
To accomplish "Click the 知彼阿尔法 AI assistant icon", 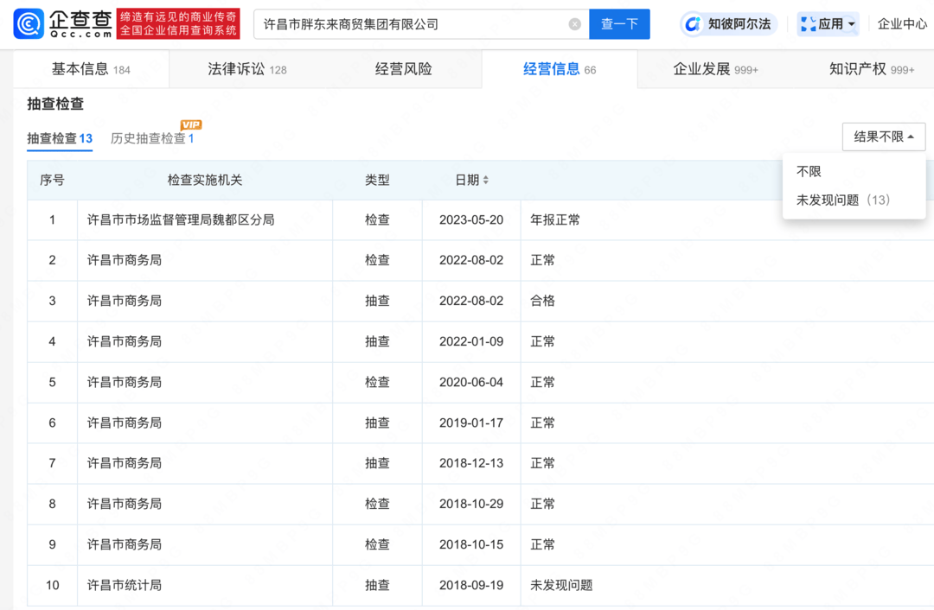I will [692, 23].
